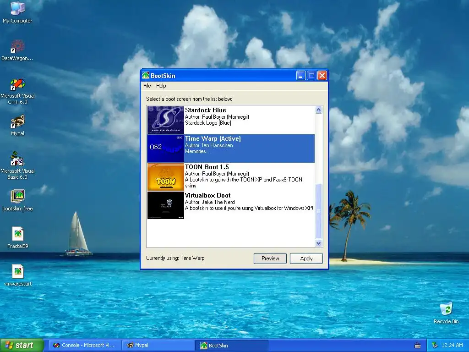Click the boot list scrollbar thumb
Viewport: 469px width, 352px height.
pyautogui.click(x=319, y=211)
